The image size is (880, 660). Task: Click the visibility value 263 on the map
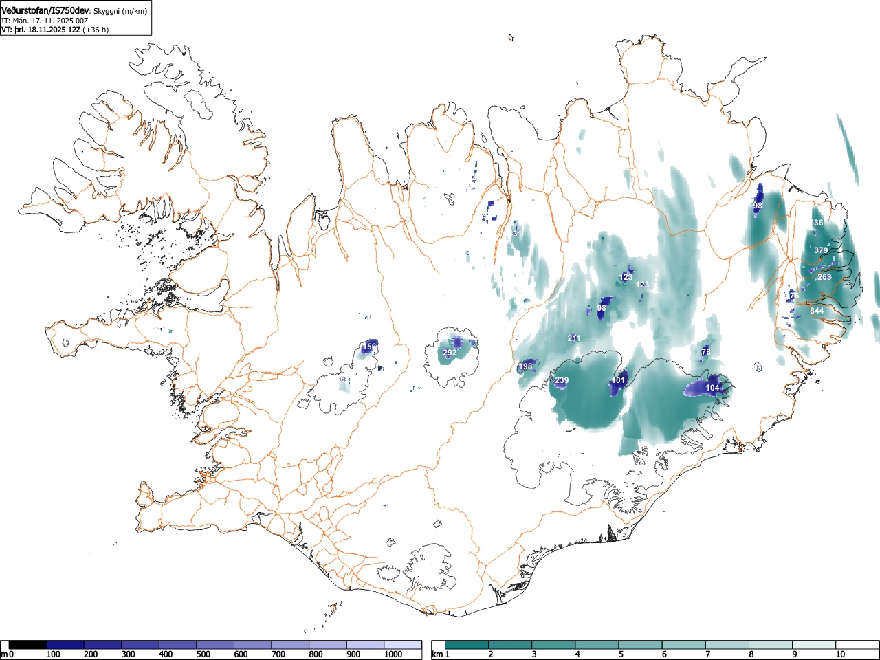pos(824,277)
